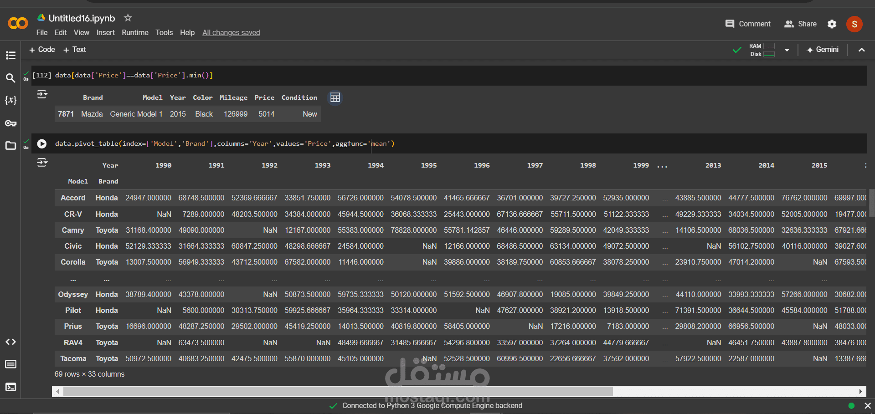The width and height of the screenshot is (875, 414).
Task: Click the 2013 column header
Action: [713, 165]
